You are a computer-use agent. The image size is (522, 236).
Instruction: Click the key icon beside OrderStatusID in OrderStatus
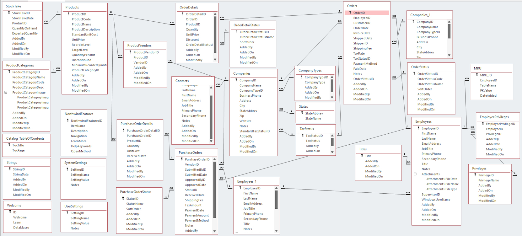coord(414,74)
